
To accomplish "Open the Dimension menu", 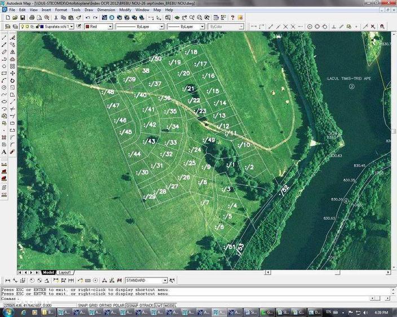I will [x=106, y=10].
